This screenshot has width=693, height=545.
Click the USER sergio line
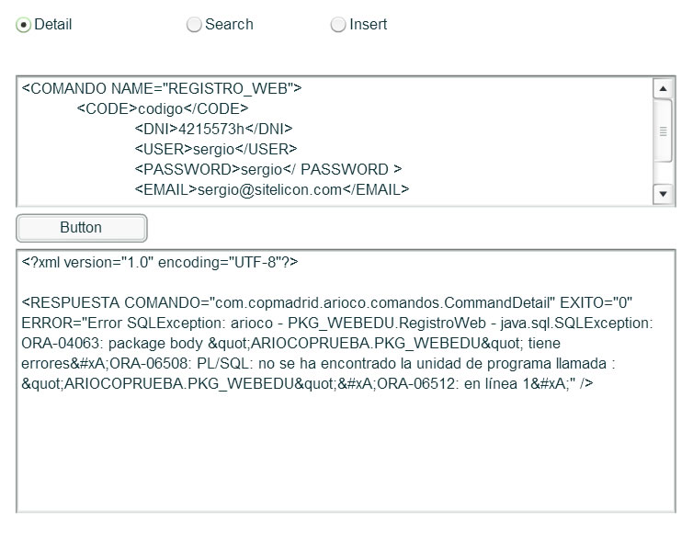tap(216, 150)
